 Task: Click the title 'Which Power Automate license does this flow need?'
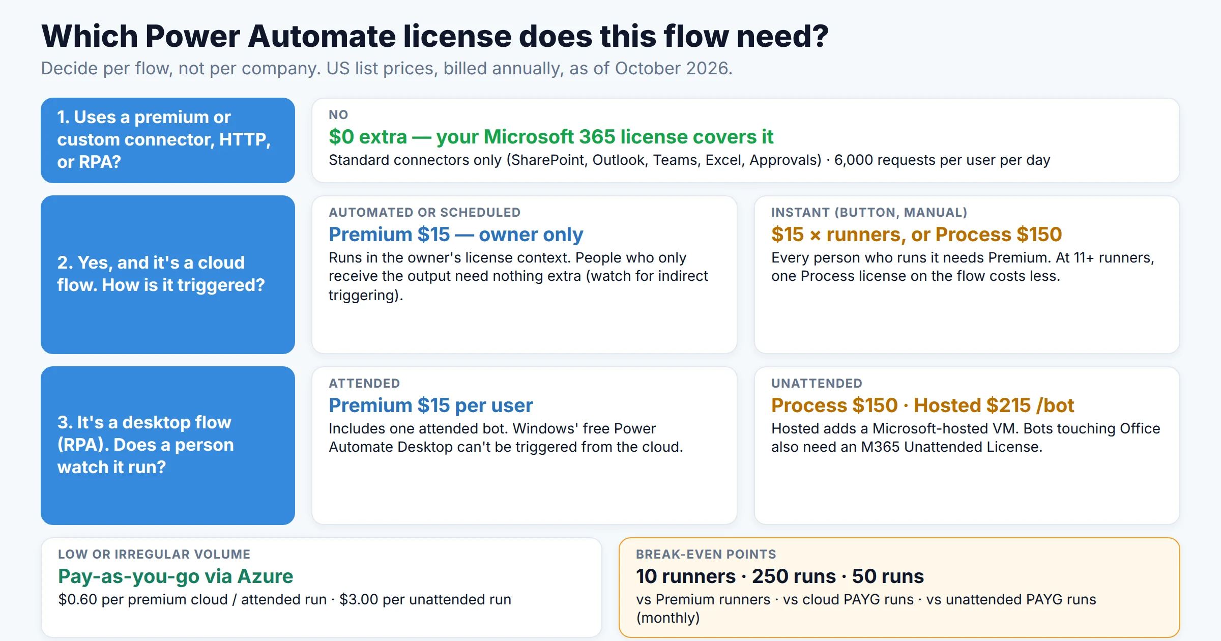tap(435, 37)
